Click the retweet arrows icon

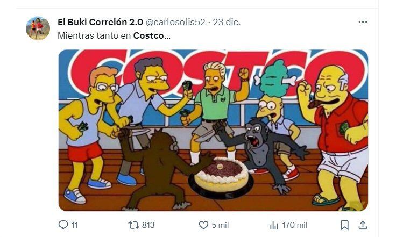tap(133, 225)
